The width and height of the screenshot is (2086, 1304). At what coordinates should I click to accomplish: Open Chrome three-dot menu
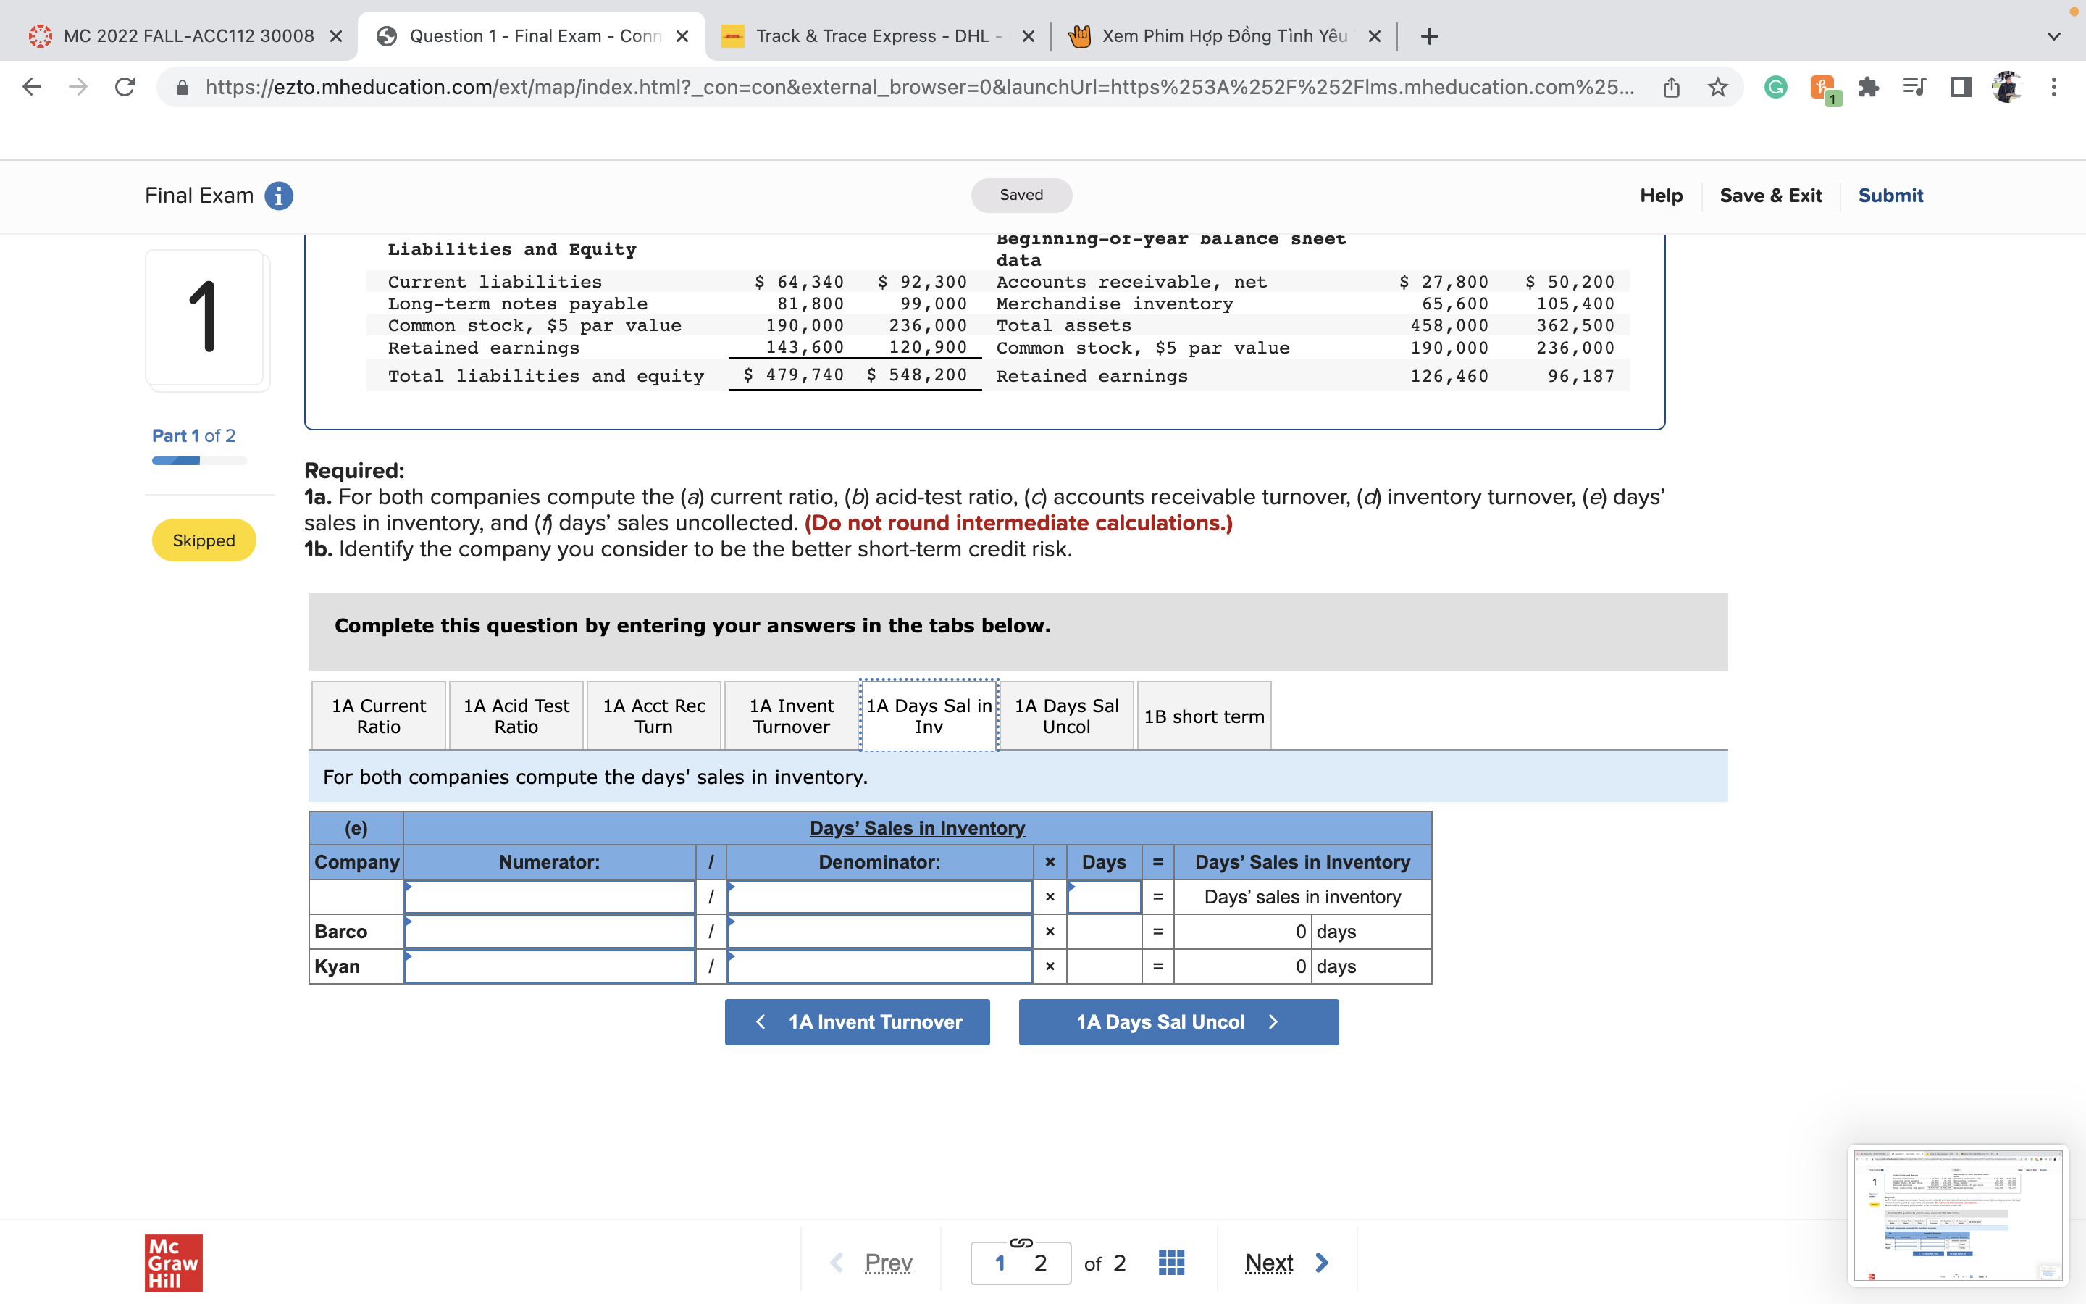(2054, 87)
